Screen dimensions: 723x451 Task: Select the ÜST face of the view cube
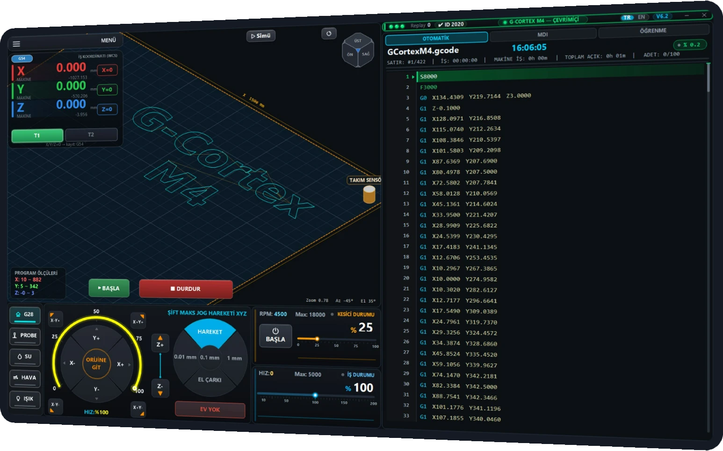pos(358,41)
